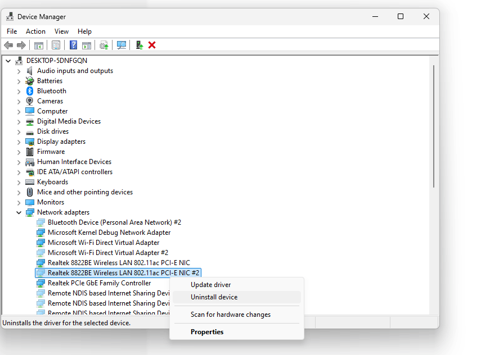The image size is (490, 355).
Task: Open the Action menu
Action: pyautogui.click(x=35, y=31)
